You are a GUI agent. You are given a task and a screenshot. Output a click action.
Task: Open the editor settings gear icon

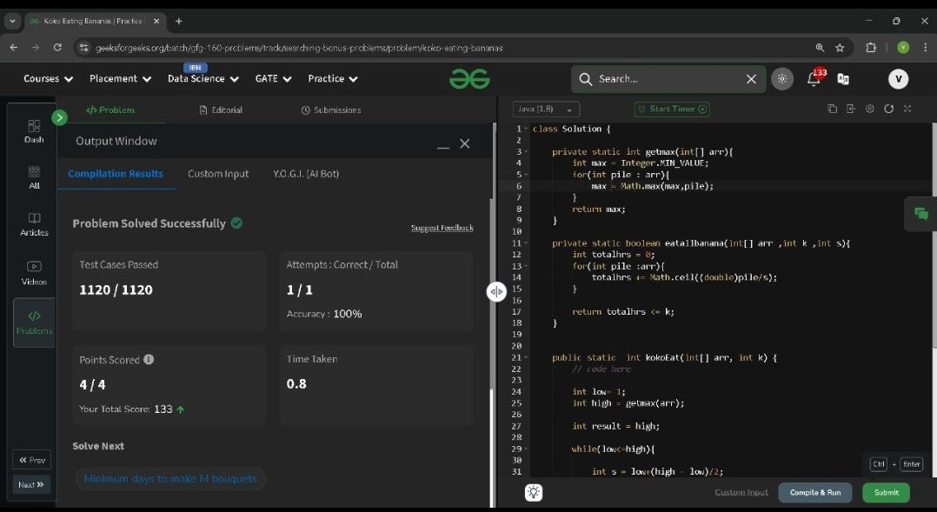[x=869, y=109]
